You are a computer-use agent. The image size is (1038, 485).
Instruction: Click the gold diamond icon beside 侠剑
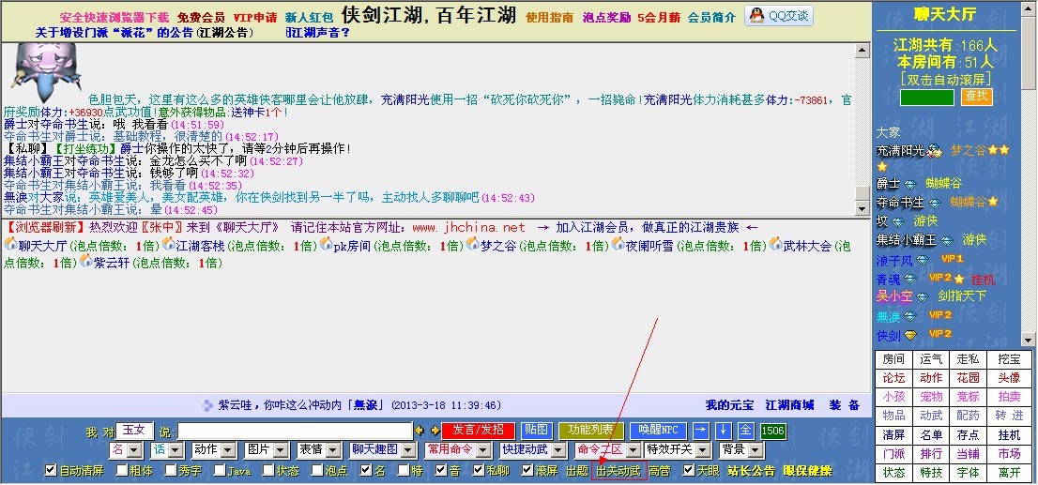[x=910, y=336]
